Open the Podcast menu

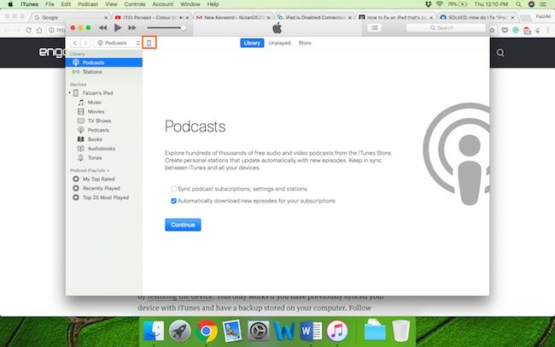tap(88, 4)
